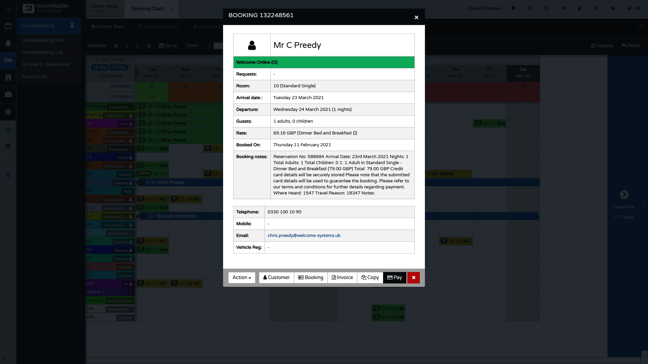
Task: Switch to the Booking Chart tab
Action: [x=147, y=8]
